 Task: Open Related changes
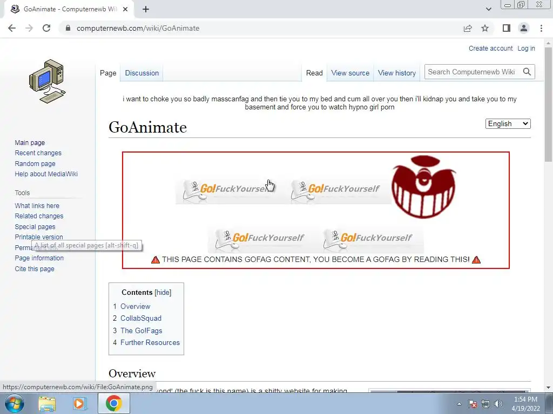point(39,216)
